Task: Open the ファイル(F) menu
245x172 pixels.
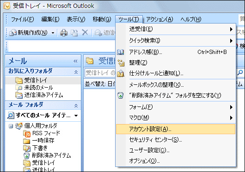Action: (x=23, y=19)
